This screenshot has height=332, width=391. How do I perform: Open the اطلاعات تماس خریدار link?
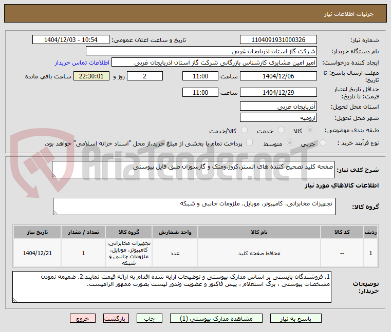(x=82, y=63)
